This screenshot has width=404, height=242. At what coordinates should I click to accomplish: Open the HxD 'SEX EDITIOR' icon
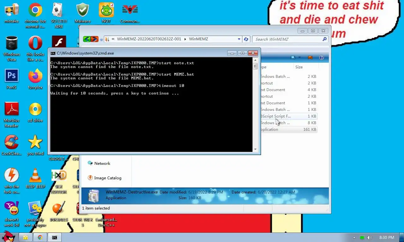59,181
